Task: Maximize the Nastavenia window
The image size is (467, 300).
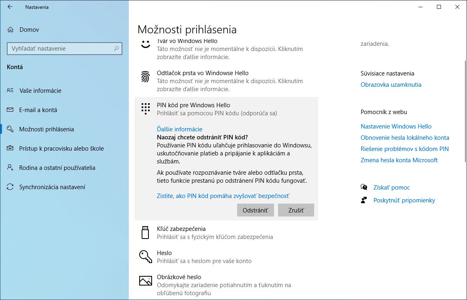Action: pos(439,7)
